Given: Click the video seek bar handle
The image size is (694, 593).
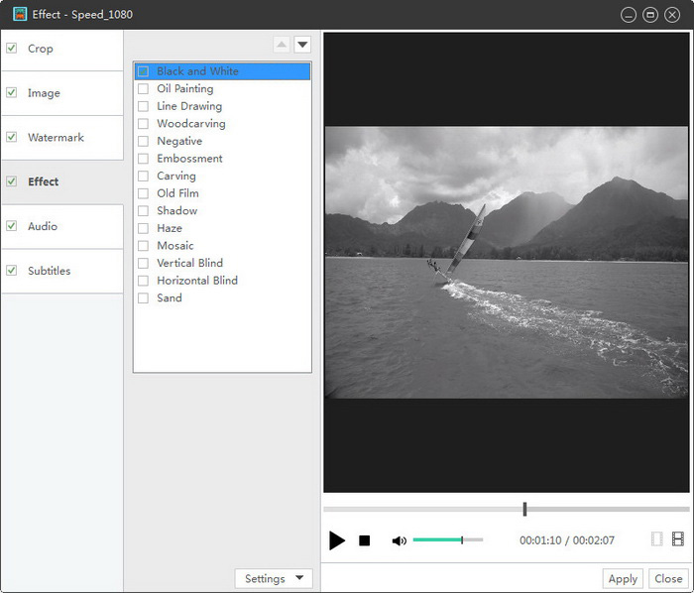Looking at the screenshot, I should (x=524, y=509).
